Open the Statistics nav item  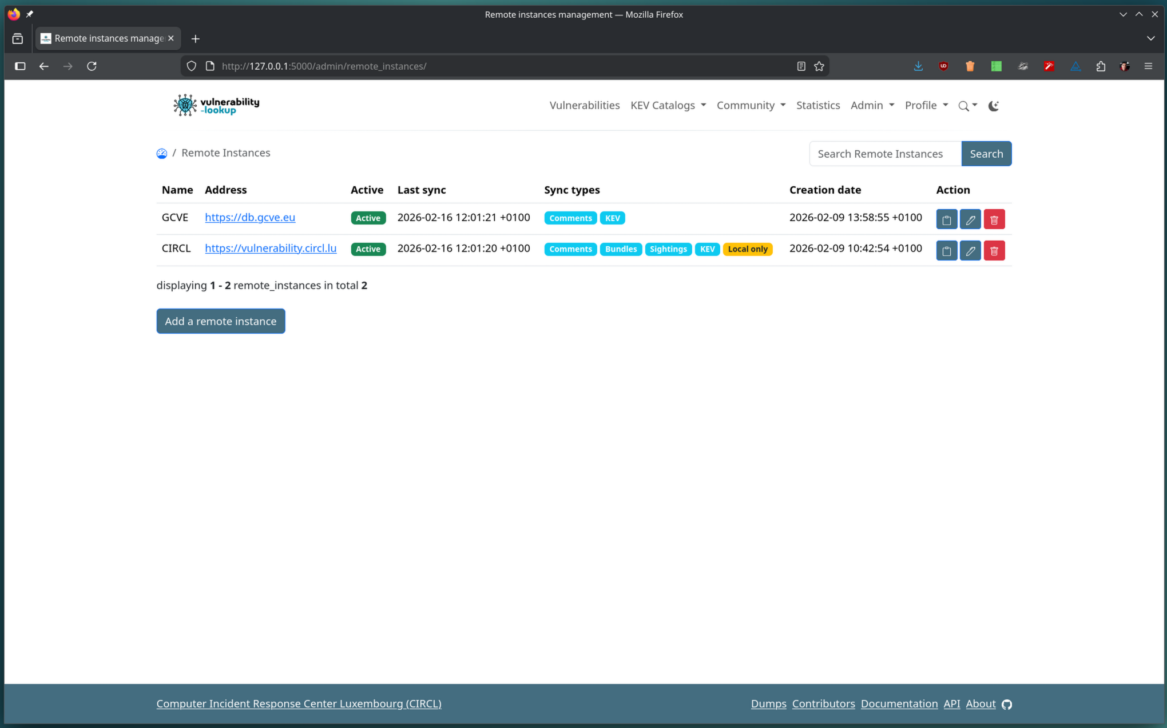(817, 105)
